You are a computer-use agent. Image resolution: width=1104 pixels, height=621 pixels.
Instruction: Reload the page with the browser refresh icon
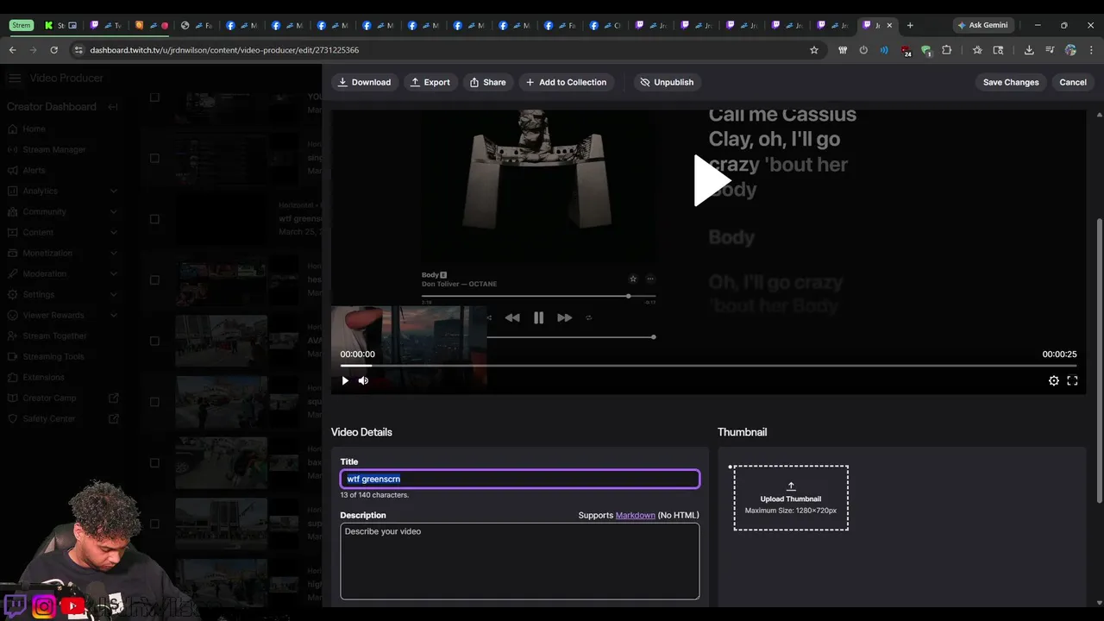(53, 50)
